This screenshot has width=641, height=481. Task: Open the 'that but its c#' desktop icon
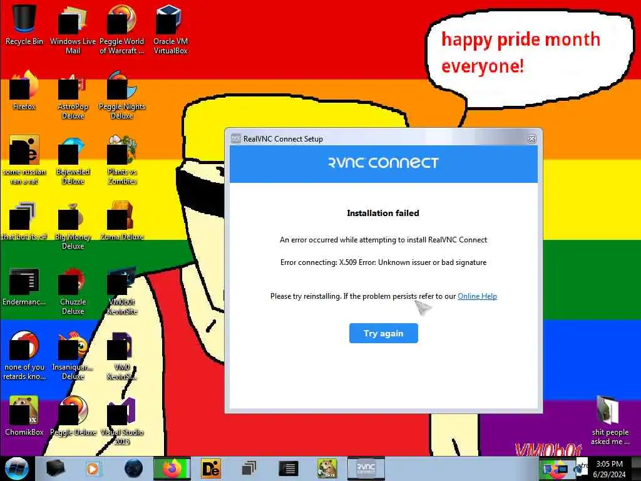[24, 221]
